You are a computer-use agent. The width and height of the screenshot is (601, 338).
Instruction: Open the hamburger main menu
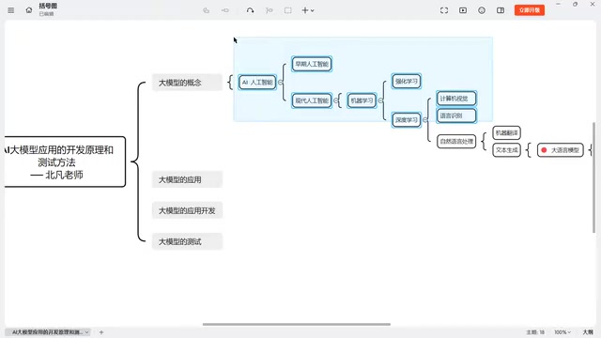click(10, 10)
